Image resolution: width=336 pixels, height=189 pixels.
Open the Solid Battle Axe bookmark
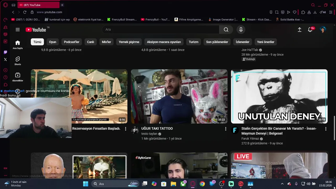pos(290,19)
